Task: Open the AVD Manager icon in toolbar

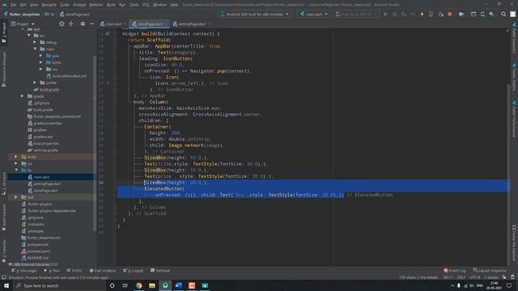Action: [482, 15]
